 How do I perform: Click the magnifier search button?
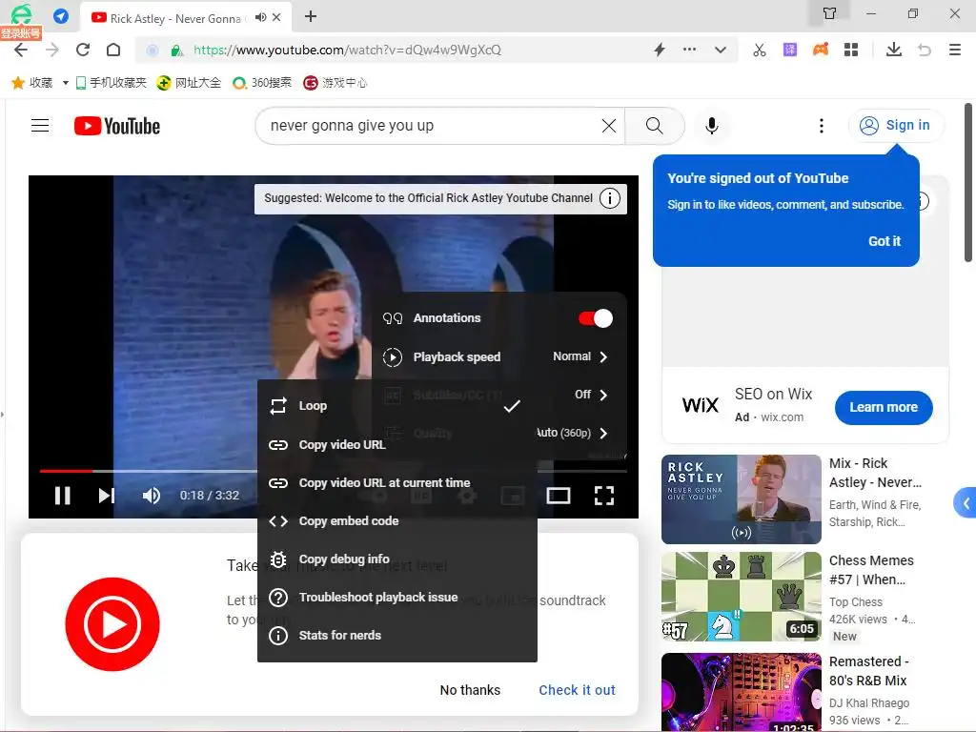(x=654, y=126)
